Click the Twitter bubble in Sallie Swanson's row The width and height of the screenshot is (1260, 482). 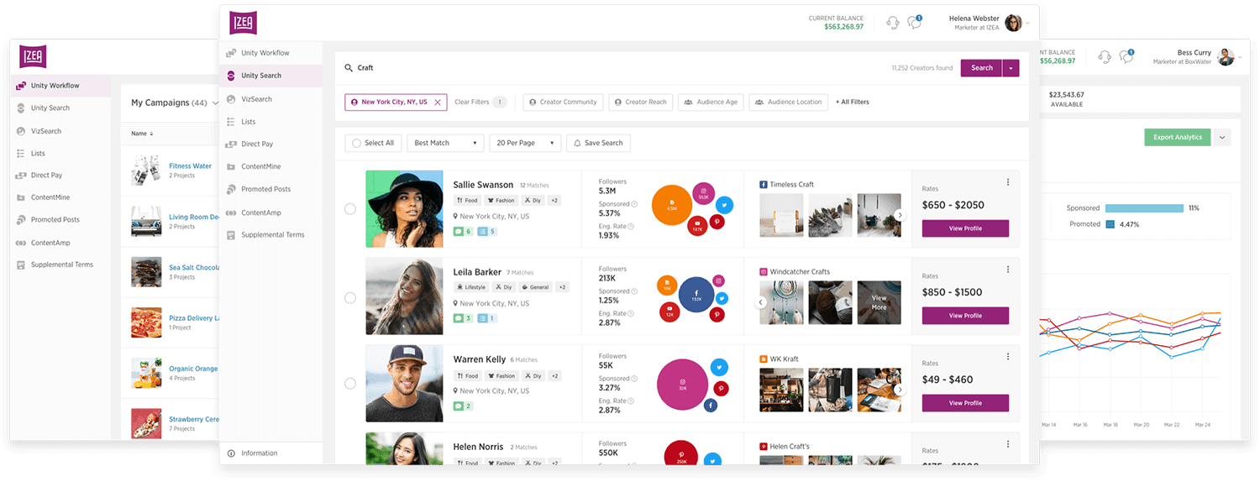pos(724,205)
